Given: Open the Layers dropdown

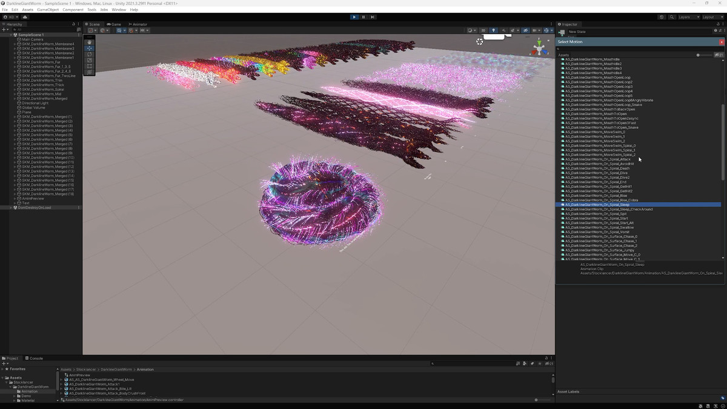Looking at the screenshot, I should pyautogui.click(x=688, y=17).
